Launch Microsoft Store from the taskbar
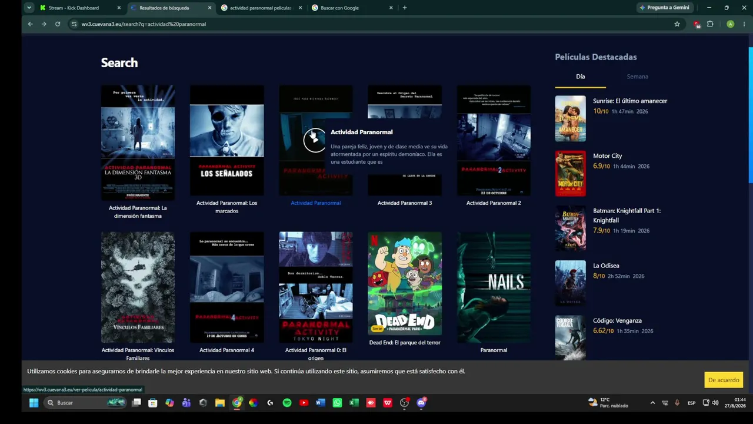The width and height of the screenshot is (753, 424). coord(153,403)
